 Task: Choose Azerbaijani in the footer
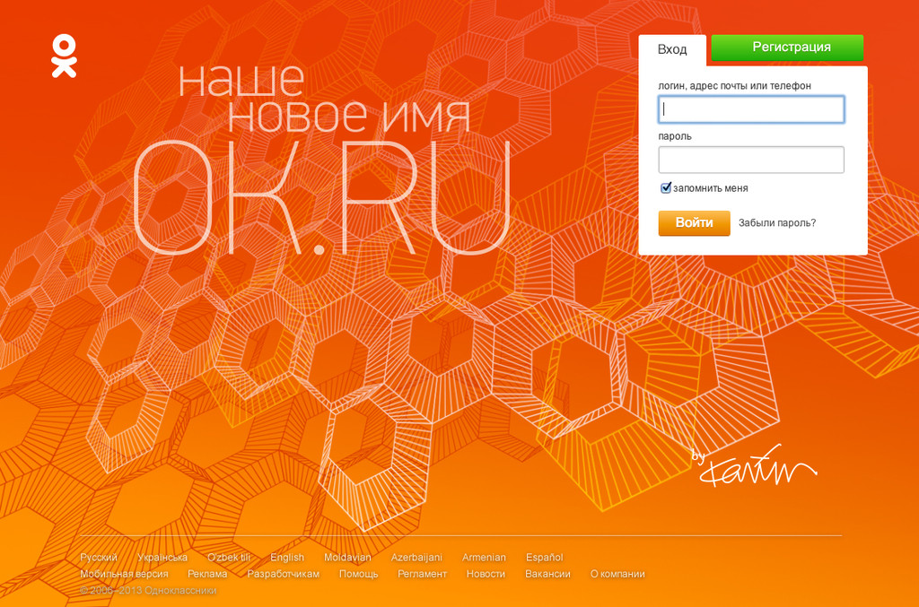pos(416,558)
